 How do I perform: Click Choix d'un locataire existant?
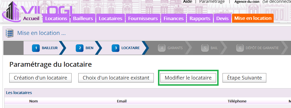pos(116,78)
